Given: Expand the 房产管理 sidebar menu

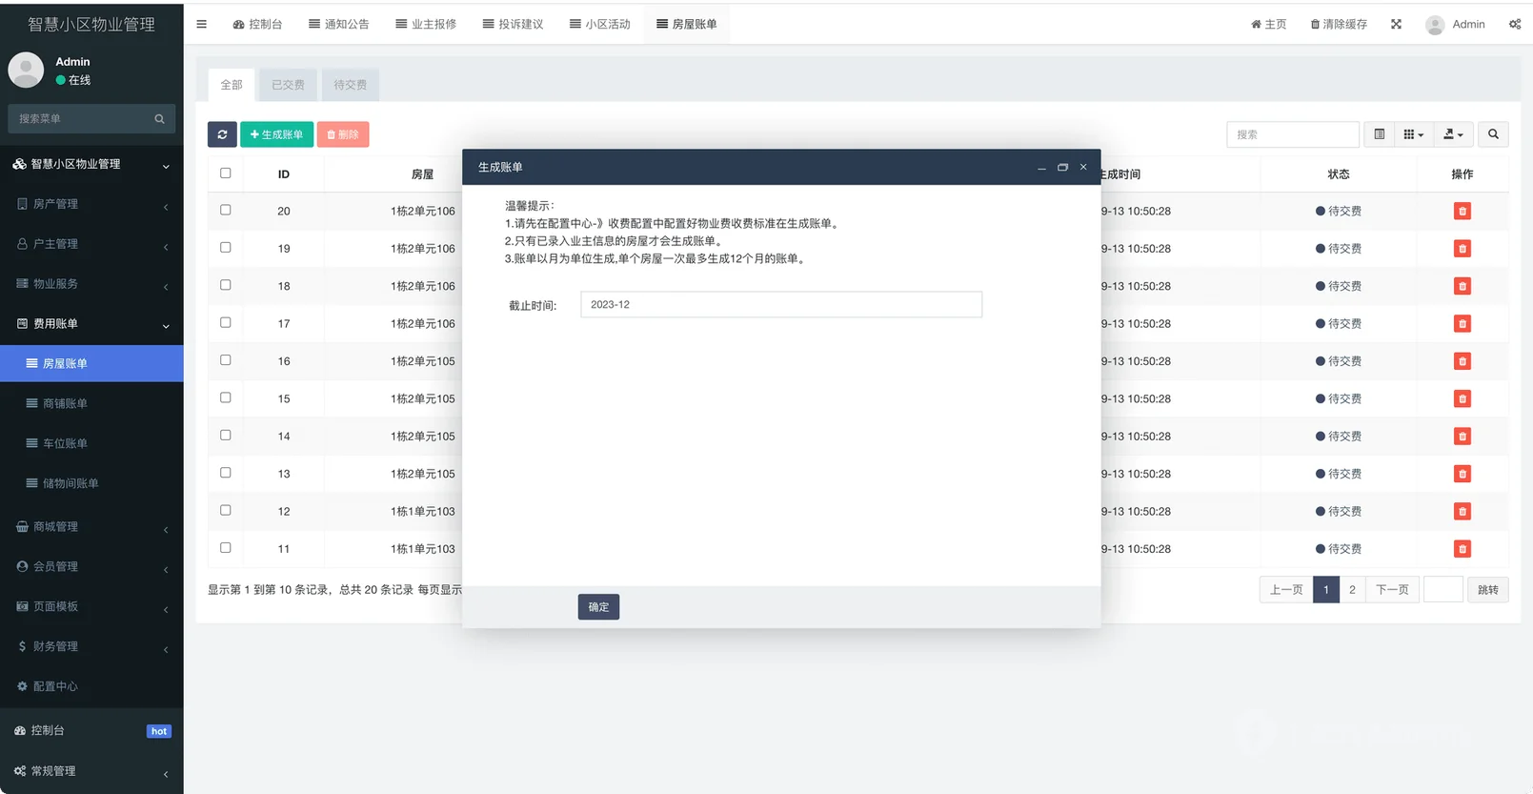Looking at the screenshot, I should (91, 204).
